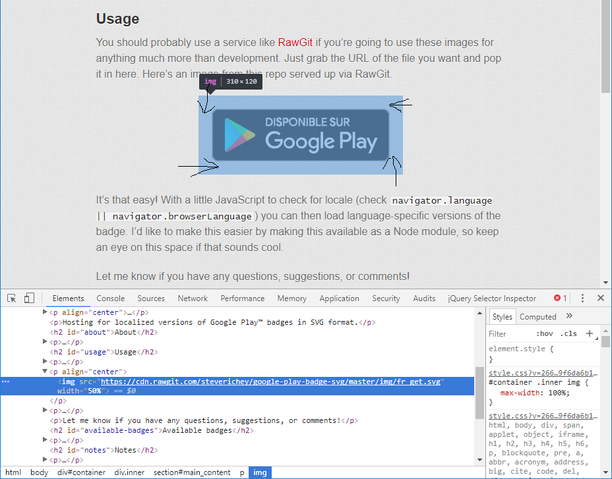Select body in the breadcrumb bar
Screen dimensions: 612x479
tap(39, 472)
